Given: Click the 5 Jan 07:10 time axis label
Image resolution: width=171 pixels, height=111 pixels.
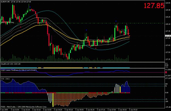Looking at the screenshot, I should coord(101,110).
